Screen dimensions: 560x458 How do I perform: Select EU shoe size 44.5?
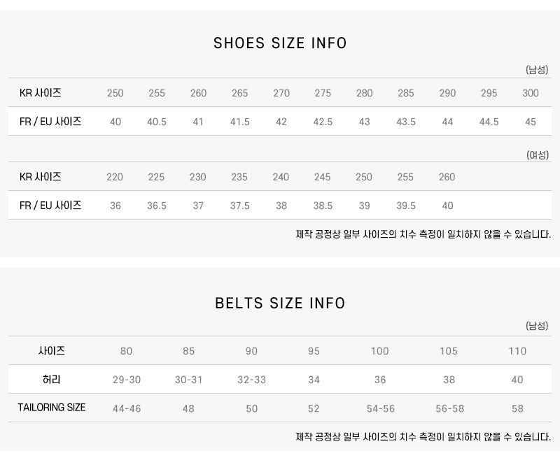[x=489, y=122]
